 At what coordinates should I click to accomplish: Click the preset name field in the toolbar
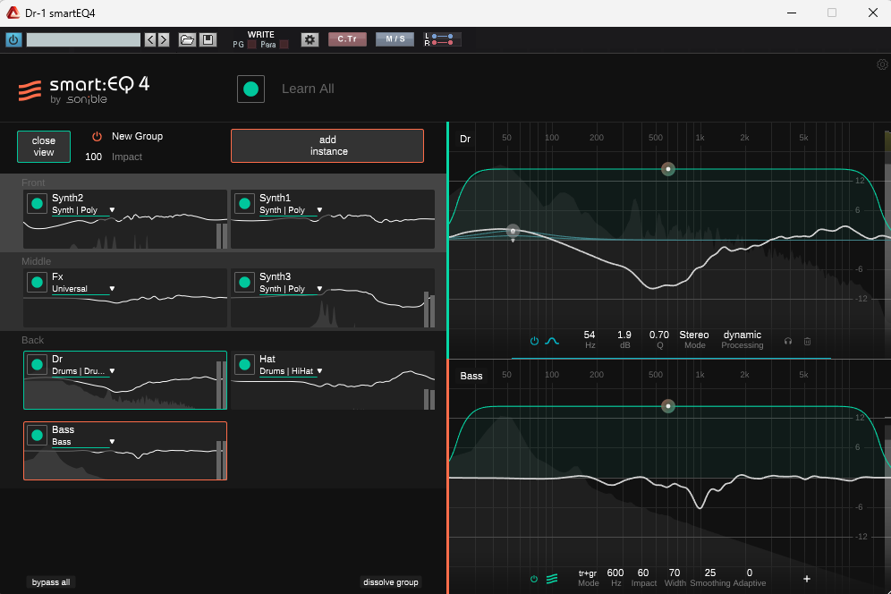pos(83,39)
